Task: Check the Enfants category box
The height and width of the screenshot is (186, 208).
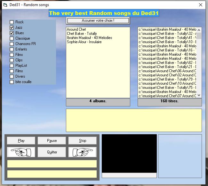Action: [12, 50]
